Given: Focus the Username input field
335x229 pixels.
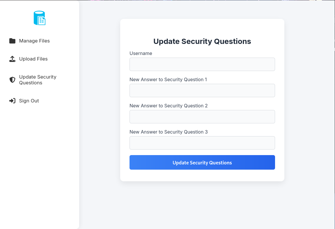Looking at the screenshot, I should (x=202, y=64).
